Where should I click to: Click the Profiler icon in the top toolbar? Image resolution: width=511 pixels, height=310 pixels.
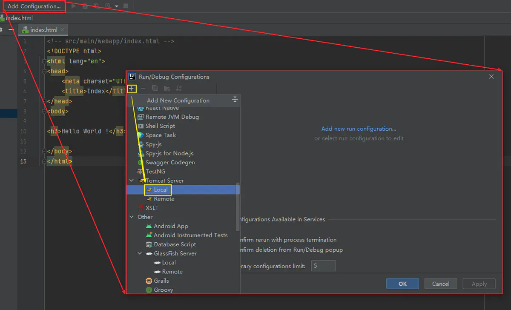(108, 6)
